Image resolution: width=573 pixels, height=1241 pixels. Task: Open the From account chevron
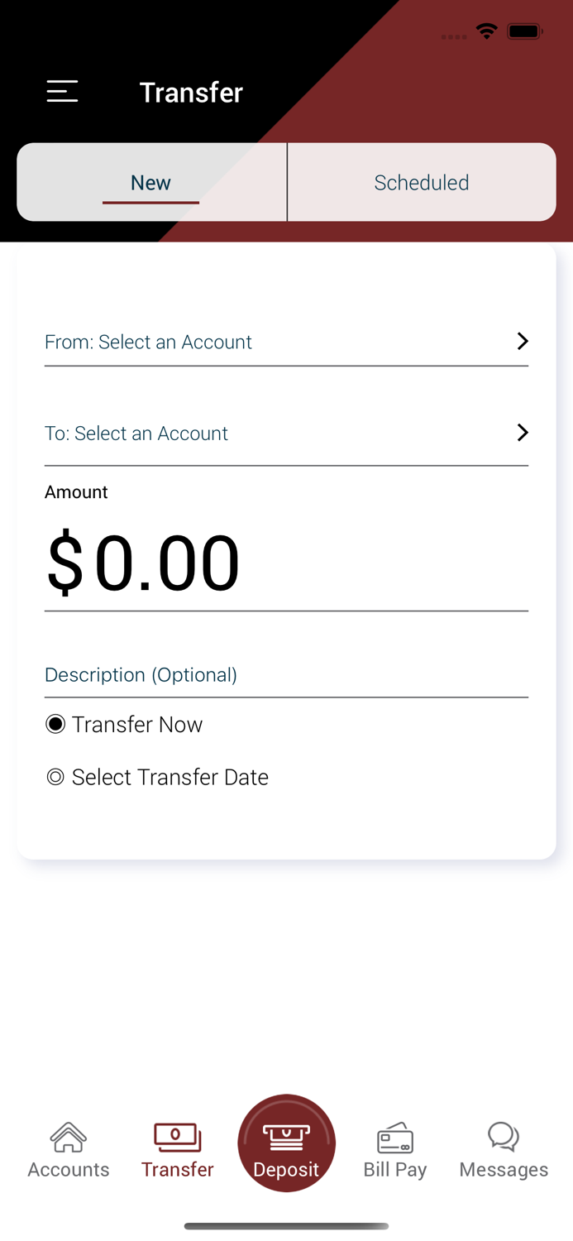click(522, 341)
